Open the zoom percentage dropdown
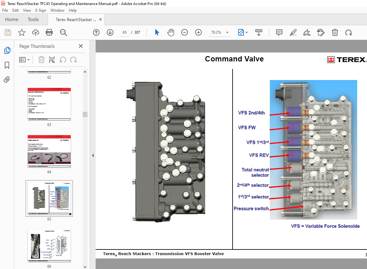 [227, 32]
